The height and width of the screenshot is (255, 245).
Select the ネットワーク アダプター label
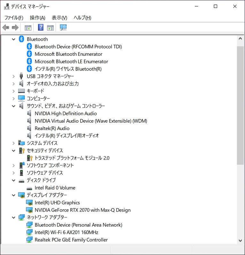click(x=47, y=217)
